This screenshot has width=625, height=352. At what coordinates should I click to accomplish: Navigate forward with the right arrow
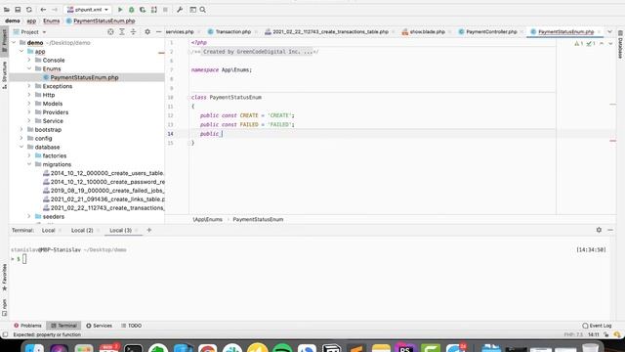(55, 10)
